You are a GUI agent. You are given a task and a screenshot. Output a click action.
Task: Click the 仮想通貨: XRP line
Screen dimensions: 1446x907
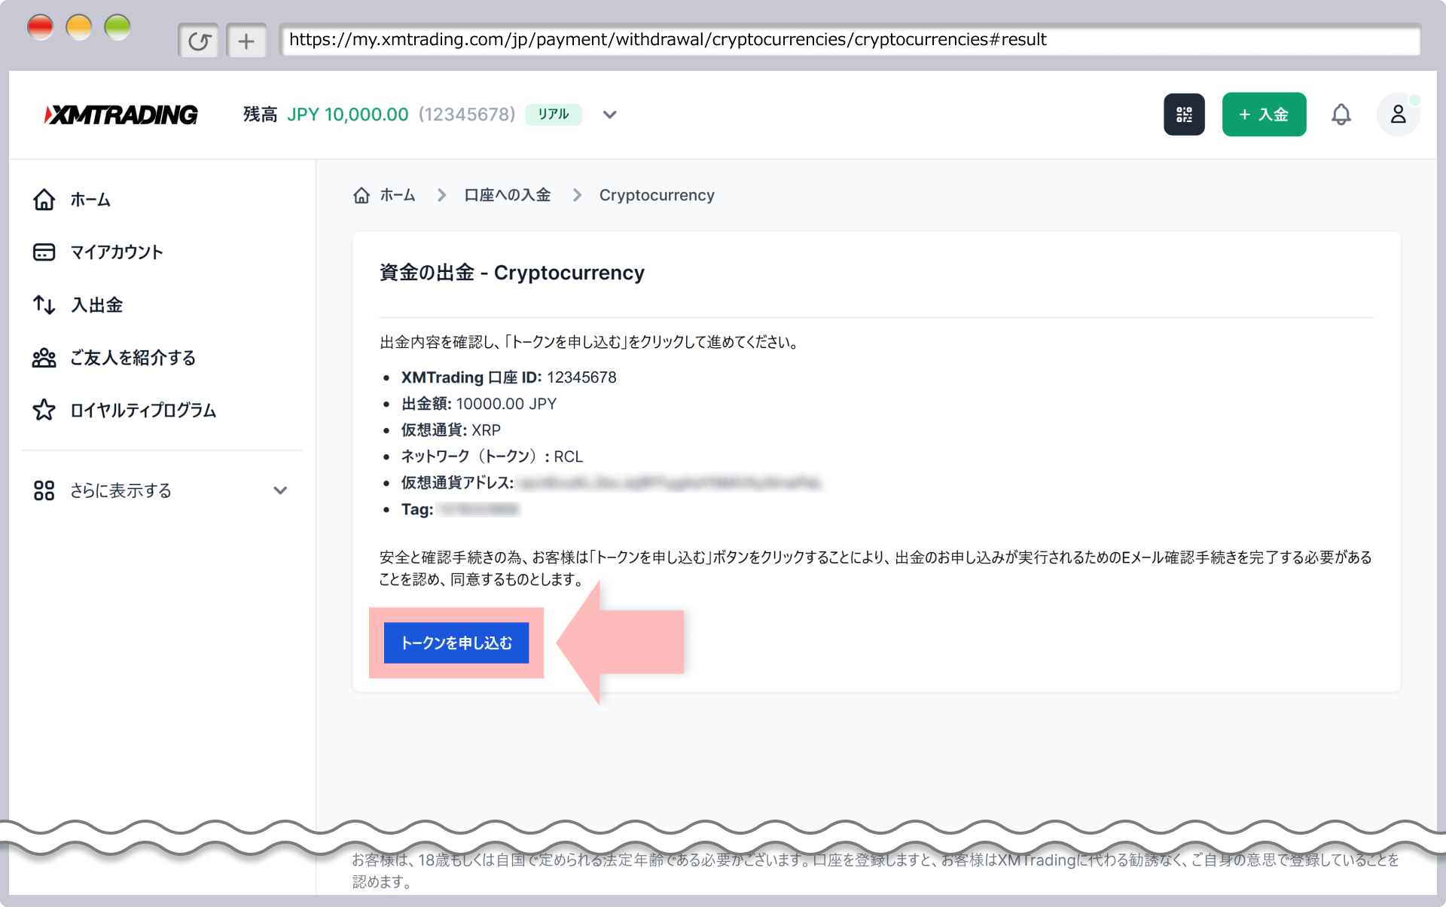pyautogui.click(x=451, y=430)
